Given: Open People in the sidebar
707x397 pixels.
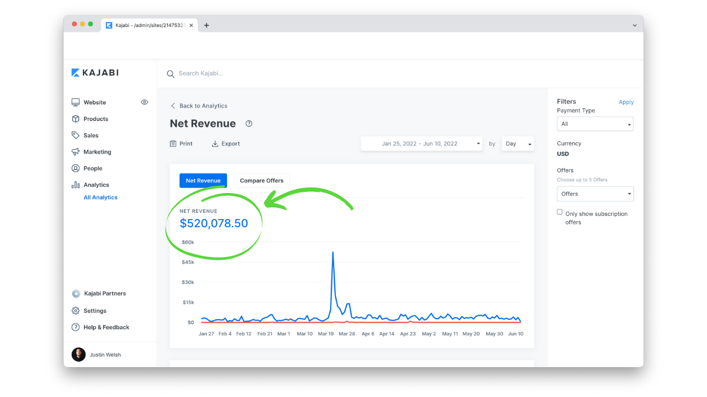Looking at the screenshot, I should click(x=93, y=168).
